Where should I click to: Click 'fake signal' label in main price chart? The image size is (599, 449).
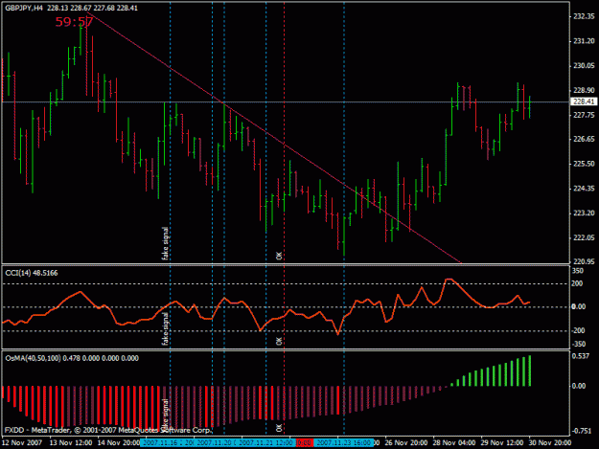click(165, 243)
